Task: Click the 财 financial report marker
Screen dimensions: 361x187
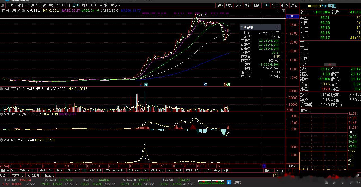Action: (205, 85)
